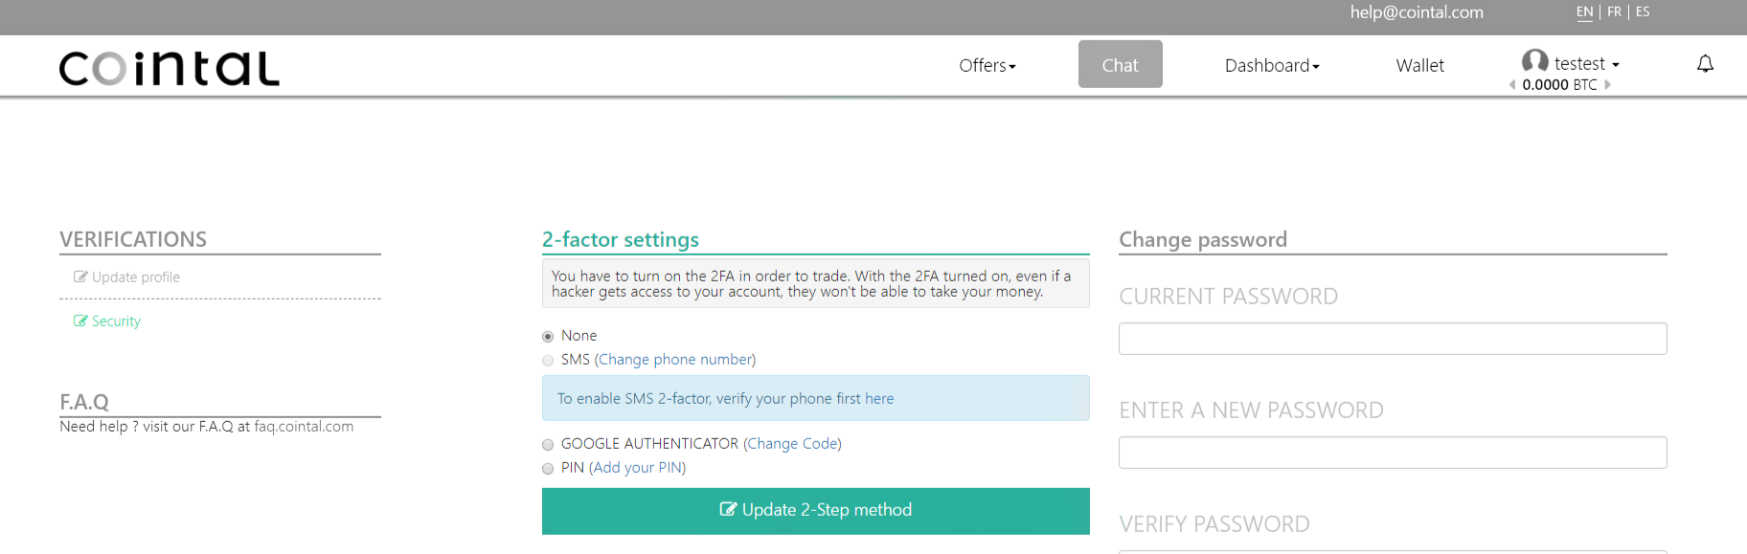Click the edit icon beside Security
The height and width of the screenshot is (554, 1747).
[x=80, y=321]
